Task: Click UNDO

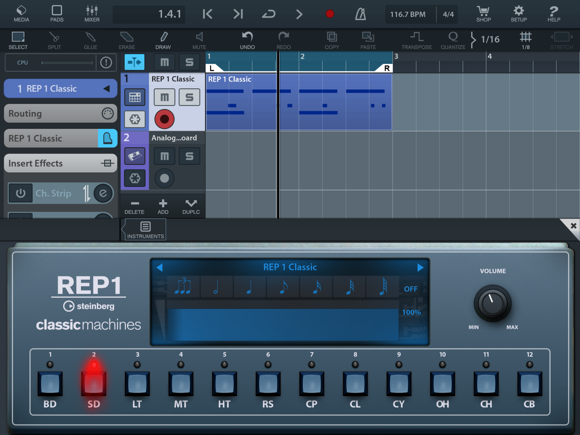Action: (x=247, y=40)
